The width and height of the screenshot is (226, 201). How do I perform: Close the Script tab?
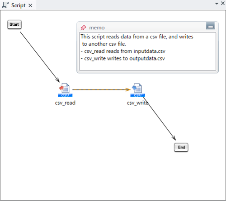pyautogui.click(x=30, y=5)
